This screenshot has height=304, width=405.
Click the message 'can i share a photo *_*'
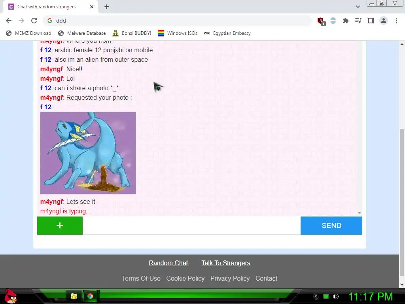(87, 88)
